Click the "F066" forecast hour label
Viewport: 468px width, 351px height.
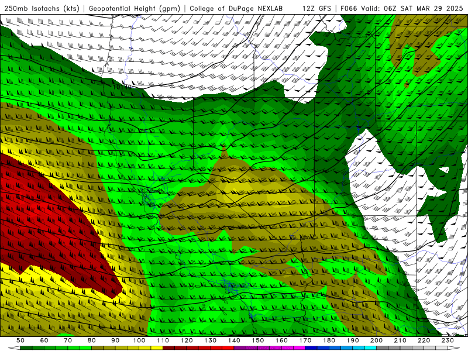click(349, 9)
